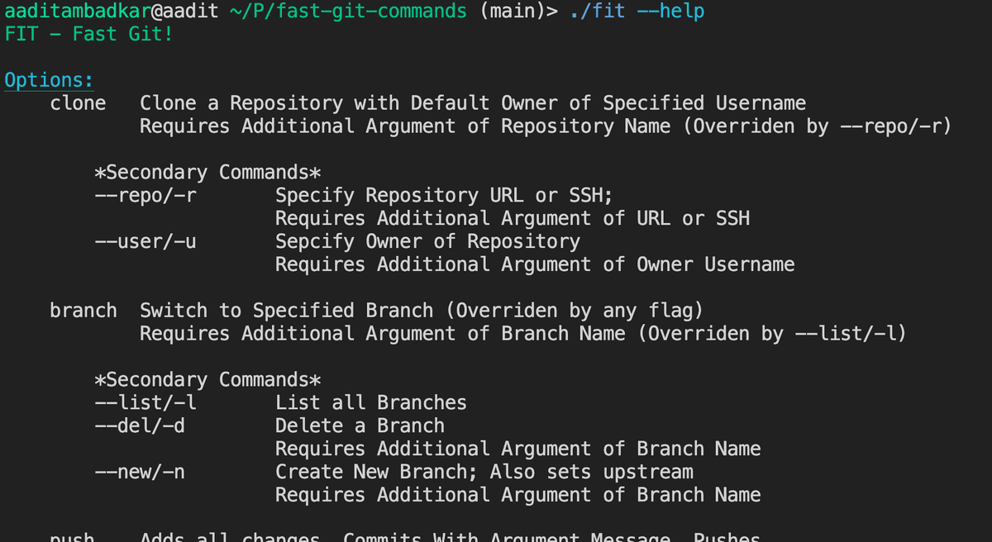The width and height of the screenshot is (992, 542).
Task: Click 'Specify Repository URL or SSH;' description
Action: point(444,196)
